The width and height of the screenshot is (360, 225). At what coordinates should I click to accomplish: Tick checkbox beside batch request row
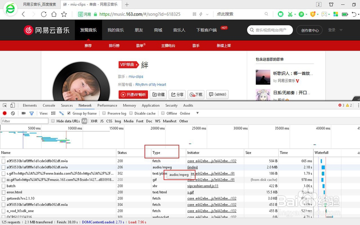coord(4,186)
